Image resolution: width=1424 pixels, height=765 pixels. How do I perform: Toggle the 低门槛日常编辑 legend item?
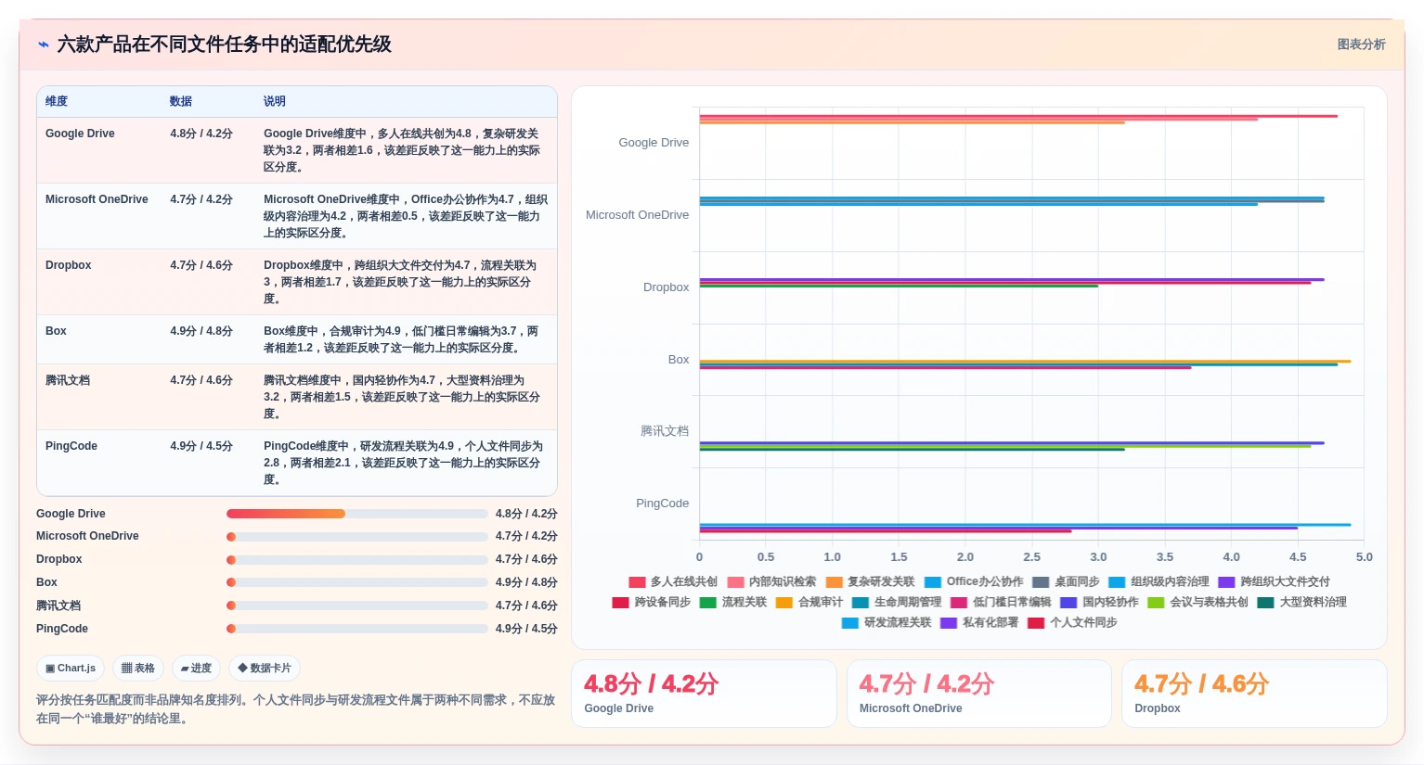click(x=1001, y=602)
